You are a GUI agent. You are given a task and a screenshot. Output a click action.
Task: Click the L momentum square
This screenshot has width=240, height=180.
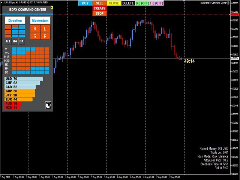[x=45, y=28]
